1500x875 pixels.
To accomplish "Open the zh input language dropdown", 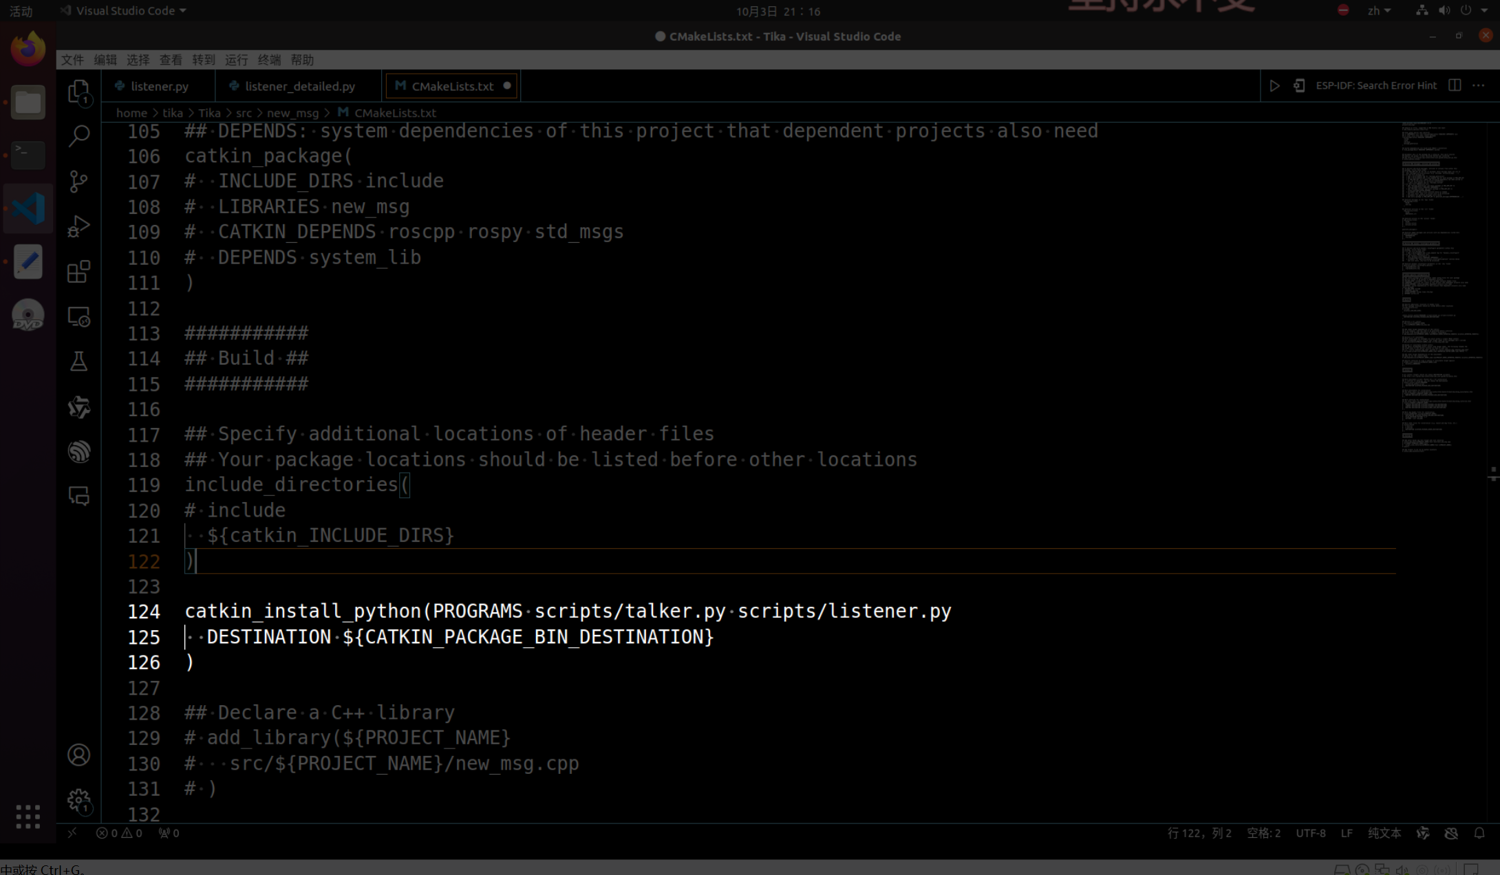I will [x=1379, y=11].
